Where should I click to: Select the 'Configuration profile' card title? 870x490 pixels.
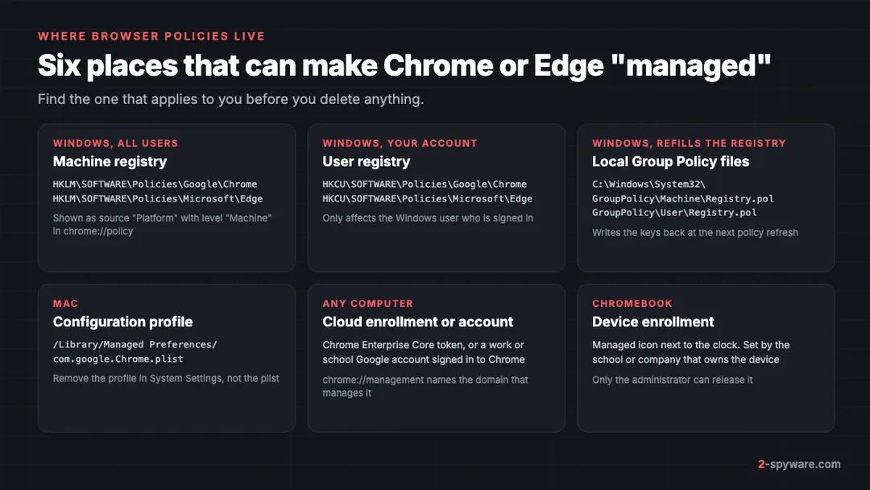tap(122, 322)
